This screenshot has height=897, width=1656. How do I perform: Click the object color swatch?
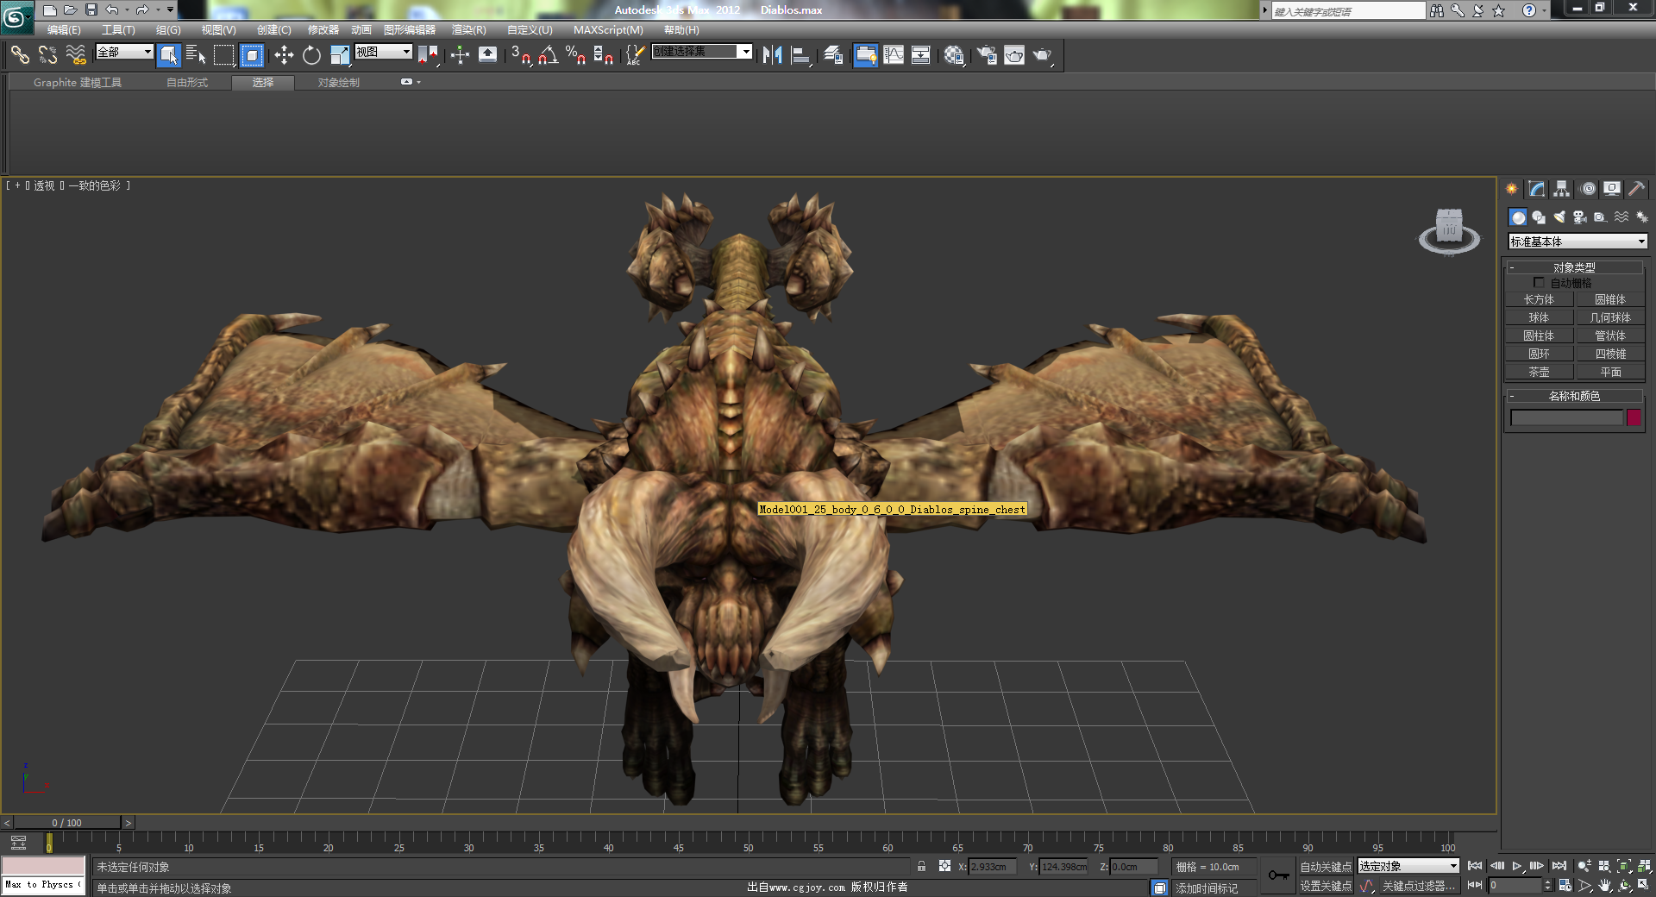click(1634, 417)
